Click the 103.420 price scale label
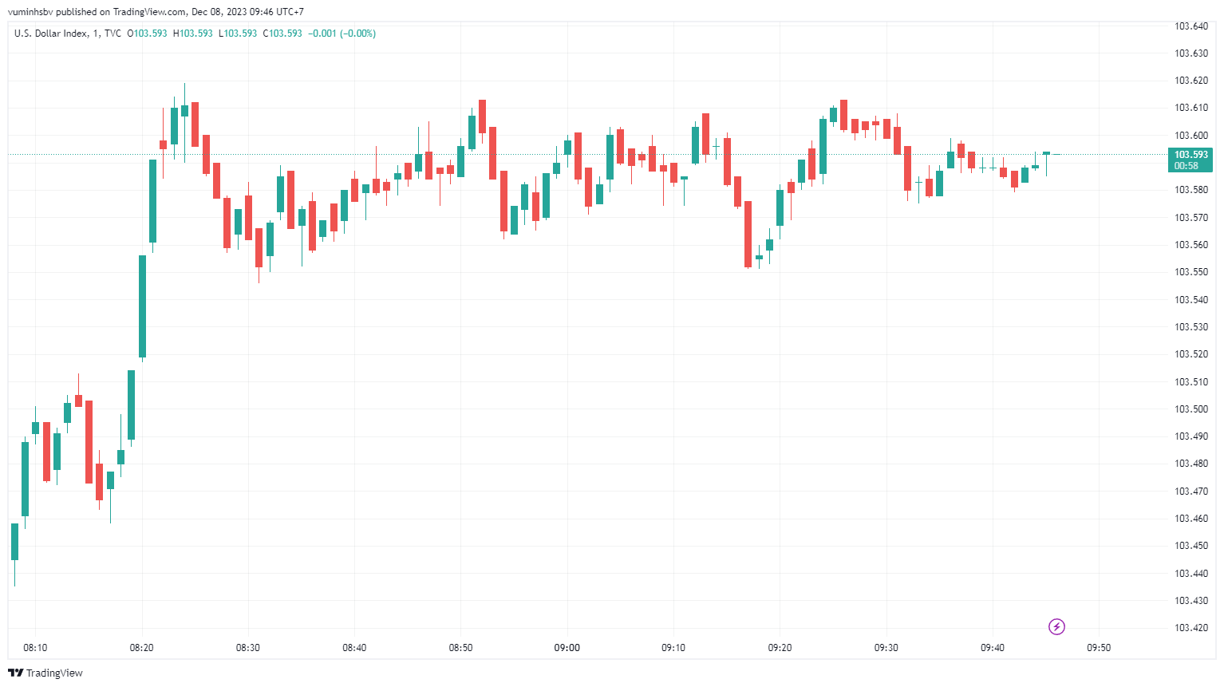Screen dimensions: 1224x687 click(x=1190, y=628)
